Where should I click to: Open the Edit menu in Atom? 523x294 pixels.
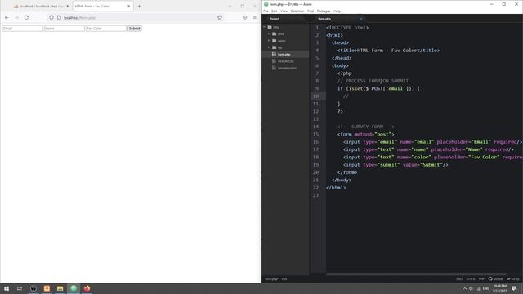click(275, 11)
